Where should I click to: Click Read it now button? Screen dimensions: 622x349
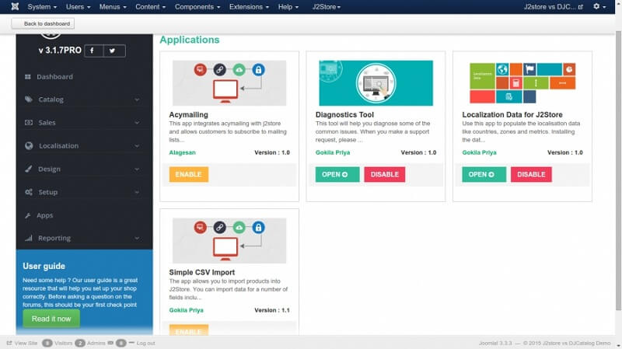[51, 319]
